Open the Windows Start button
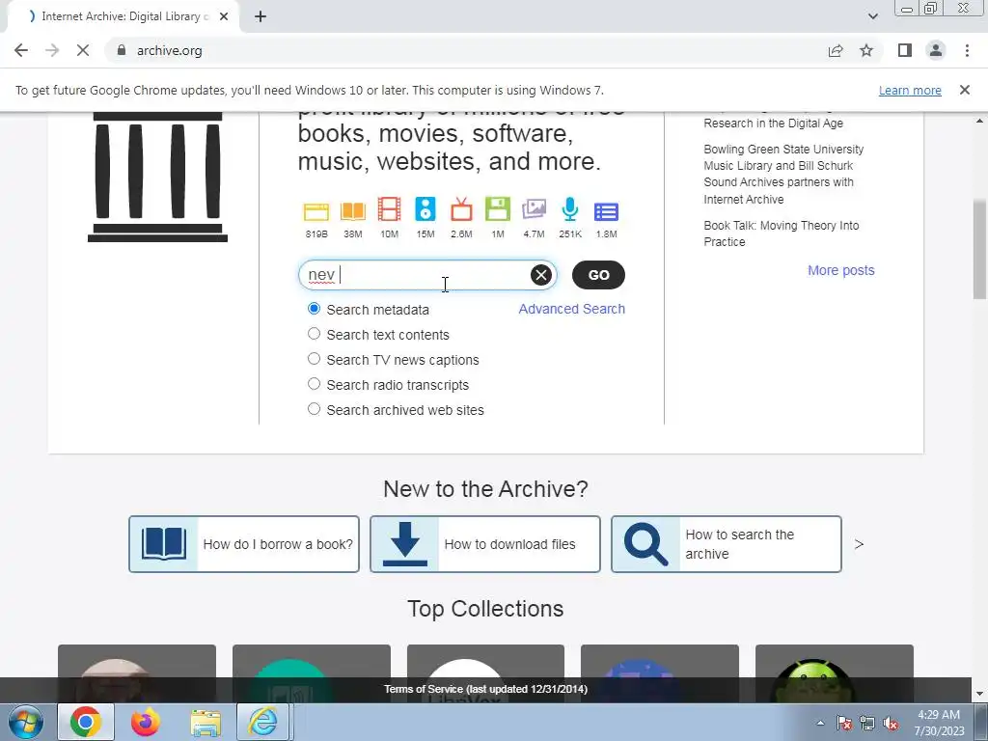The width and height of the screenshot is (988, 741). [x=26, y=722]
